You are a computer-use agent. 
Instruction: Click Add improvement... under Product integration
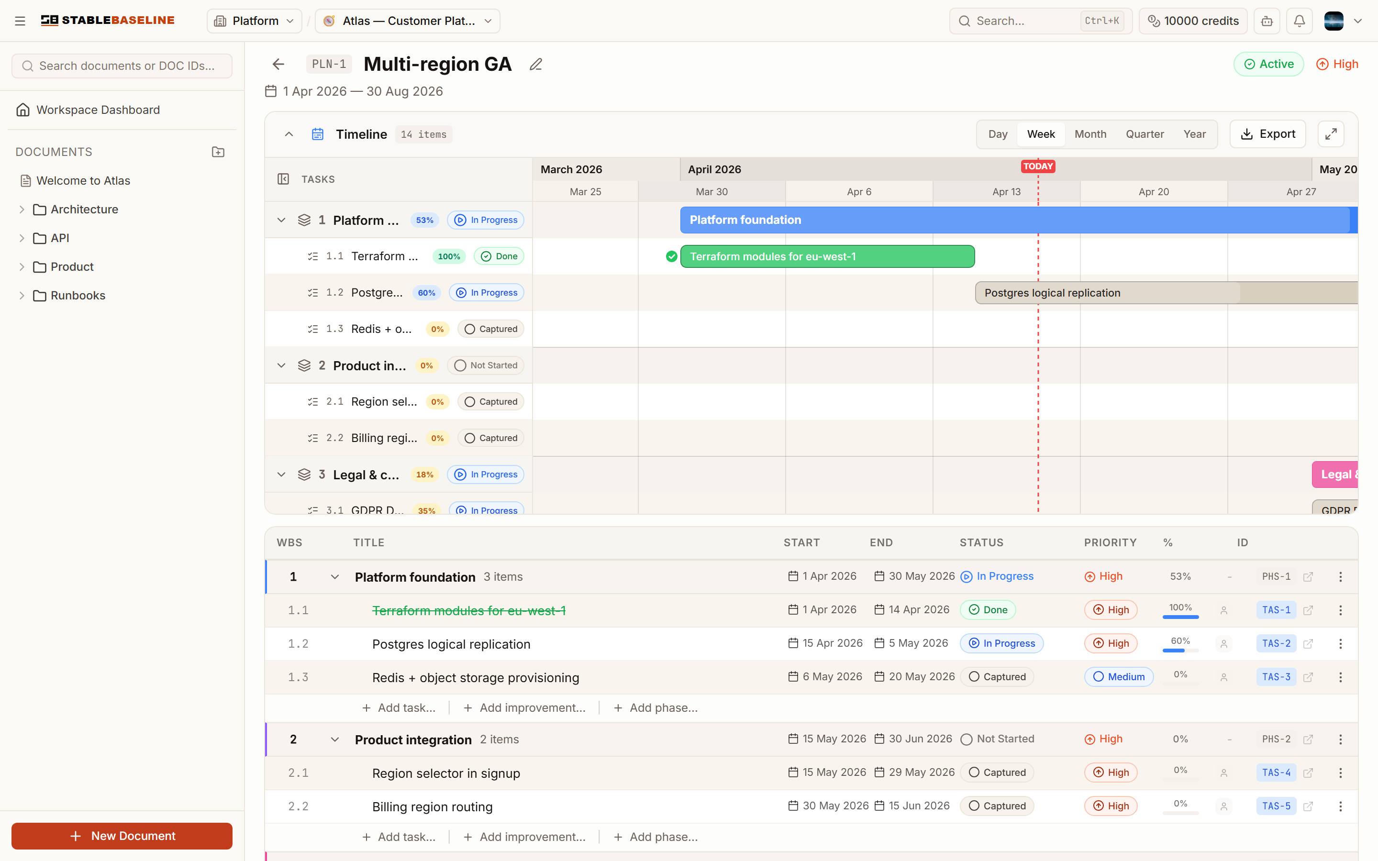tap(525, 837)
